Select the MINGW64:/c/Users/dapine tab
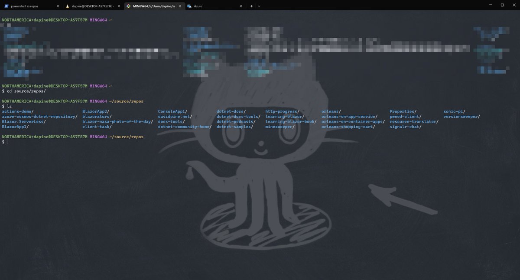 (x=154, y=7)
